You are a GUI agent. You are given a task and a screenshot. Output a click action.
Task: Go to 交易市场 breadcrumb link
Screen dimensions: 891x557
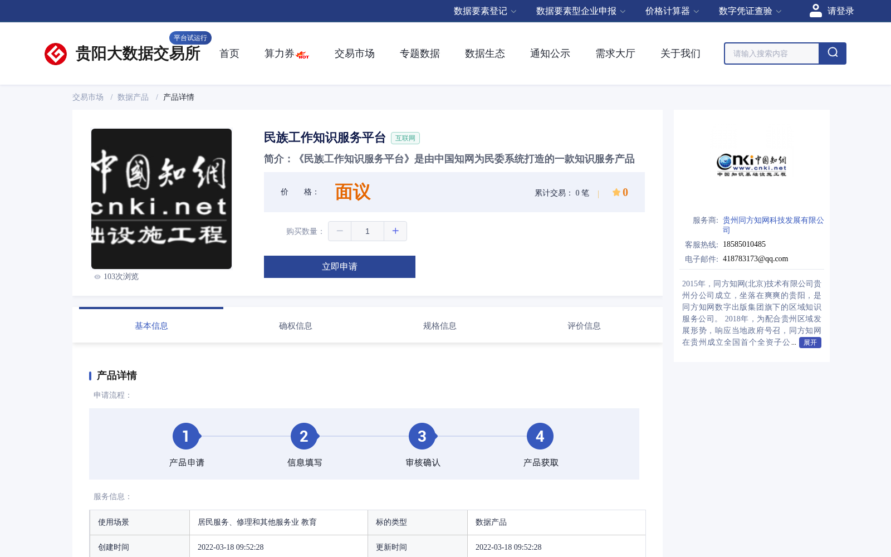click(x=88, y=97)
